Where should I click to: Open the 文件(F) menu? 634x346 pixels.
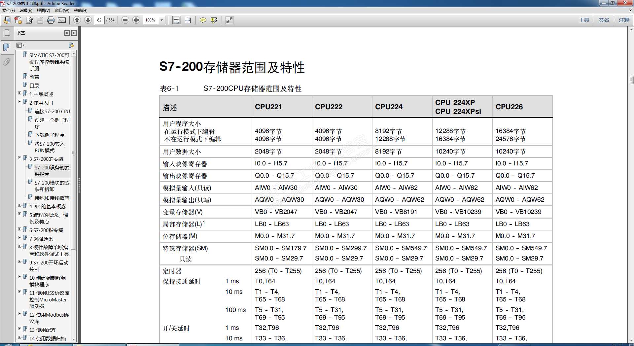[9, 11]
